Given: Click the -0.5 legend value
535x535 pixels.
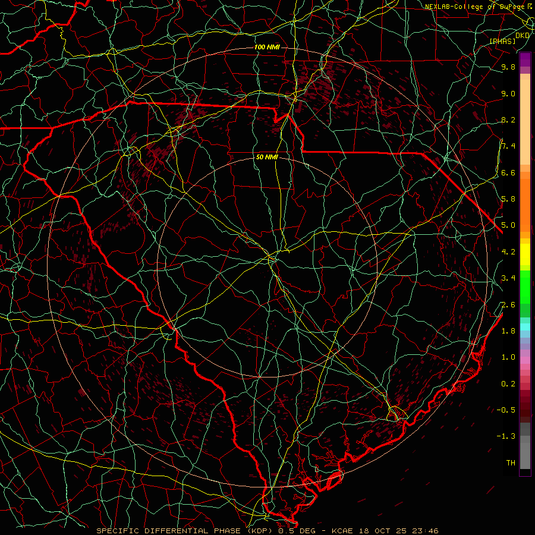Looking at the screenshot, I should point(506,410).
